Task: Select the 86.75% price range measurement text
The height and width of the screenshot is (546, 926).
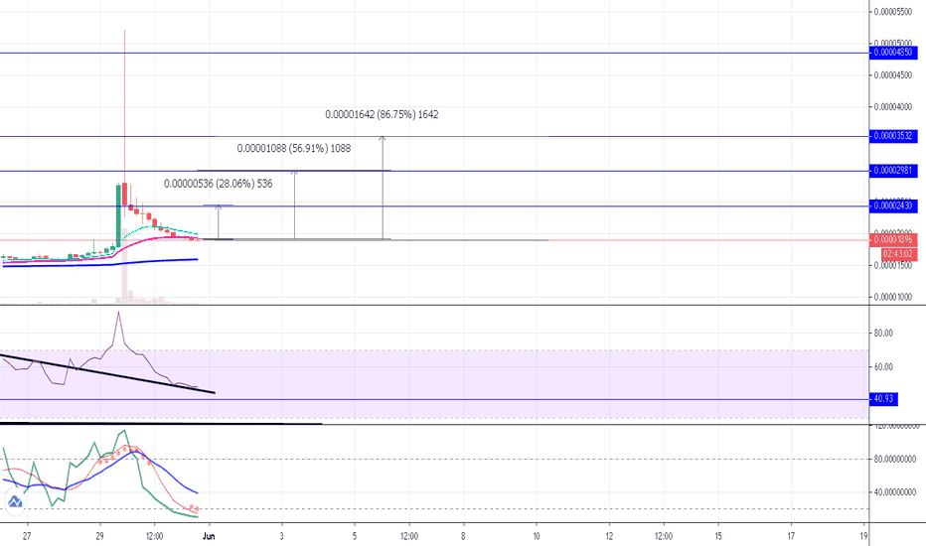Action: (382, 114)
